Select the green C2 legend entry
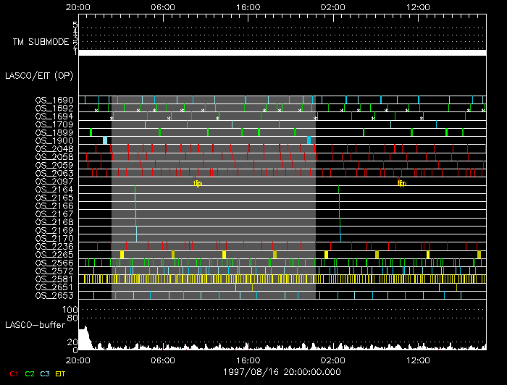Screen dimensions: 507x385 30,373
